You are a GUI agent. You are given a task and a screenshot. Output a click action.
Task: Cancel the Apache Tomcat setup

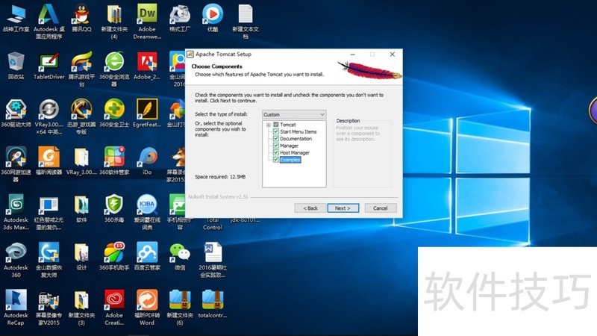coord(381,208)
